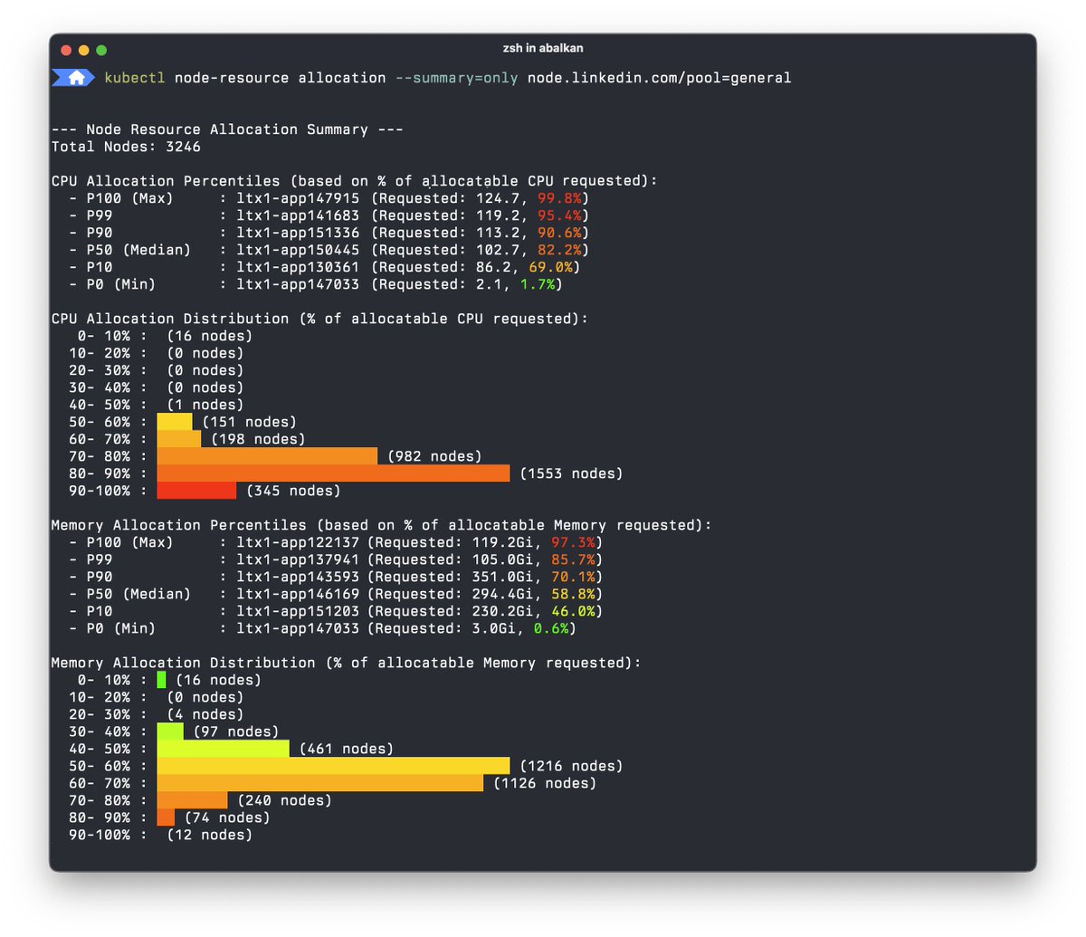
Task: Click the '(345 nodes)' count label
Action: coord(293,491)
